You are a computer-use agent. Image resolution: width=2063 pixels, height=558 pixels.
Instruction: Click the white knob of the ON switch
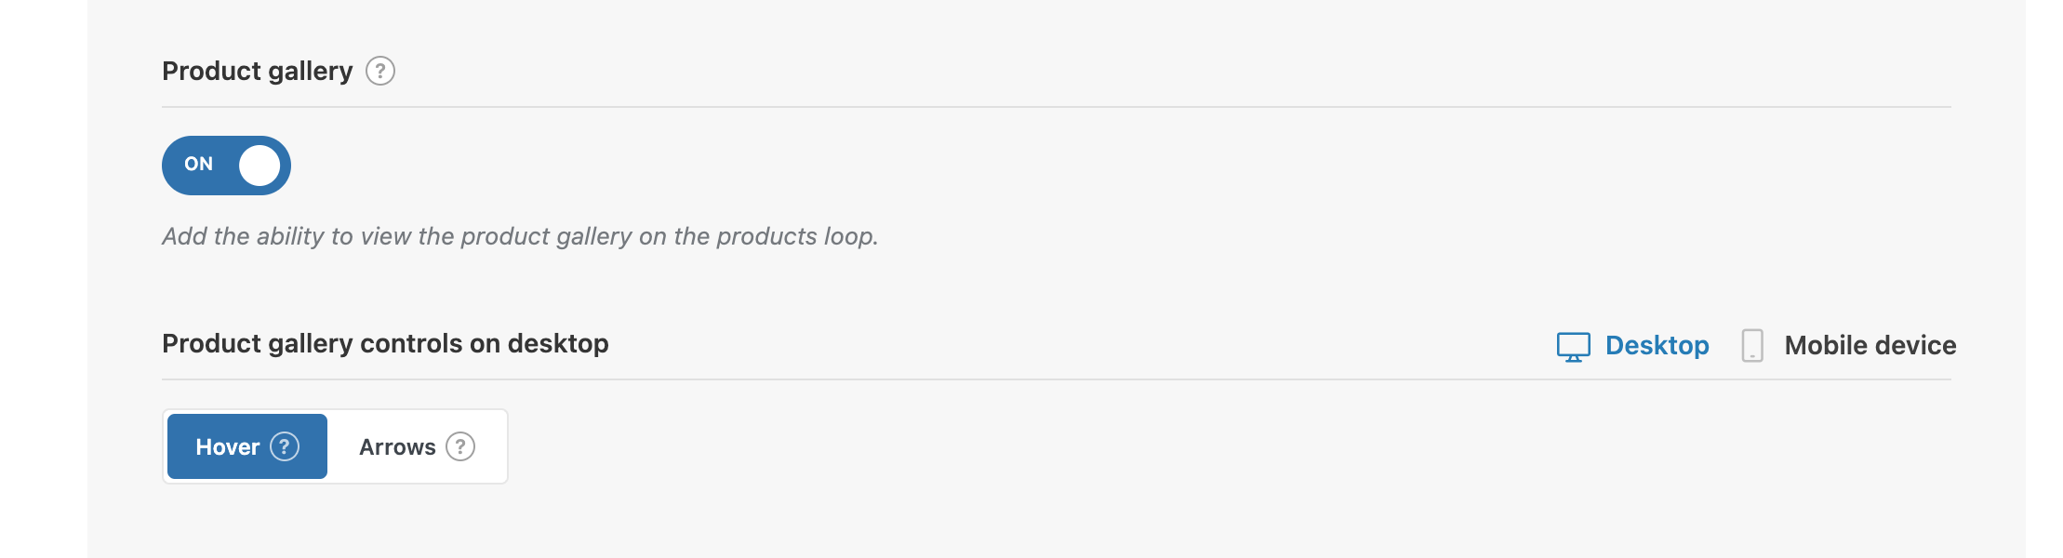tap(260, 166)
